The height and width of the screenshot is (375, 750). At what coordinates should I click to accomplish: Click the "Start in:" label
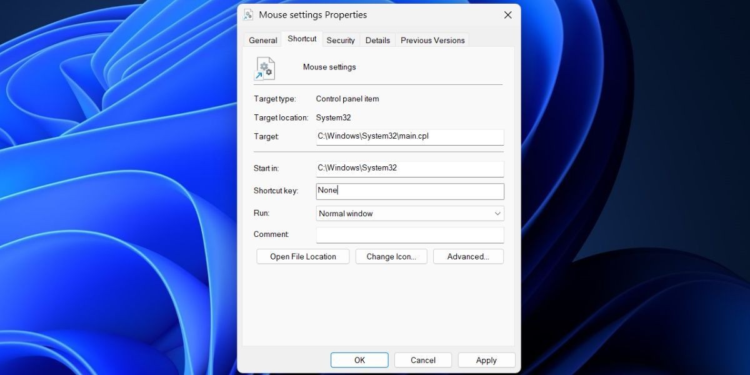click(x=266, y=168)
